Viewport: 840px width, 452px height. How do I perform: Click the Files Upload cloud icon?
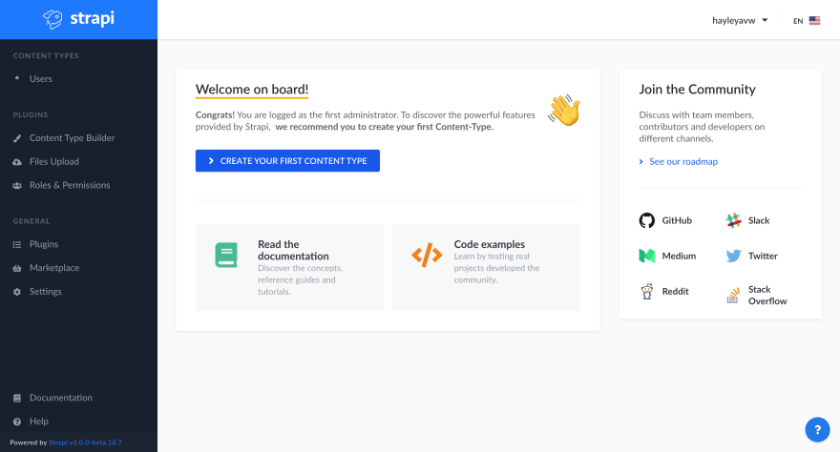pyautogui.click(x=17, y=161)
